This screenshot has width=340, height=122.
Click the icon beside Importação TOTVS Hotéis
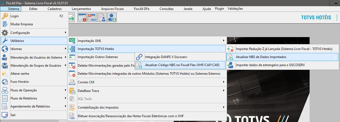tap(72, 49)
